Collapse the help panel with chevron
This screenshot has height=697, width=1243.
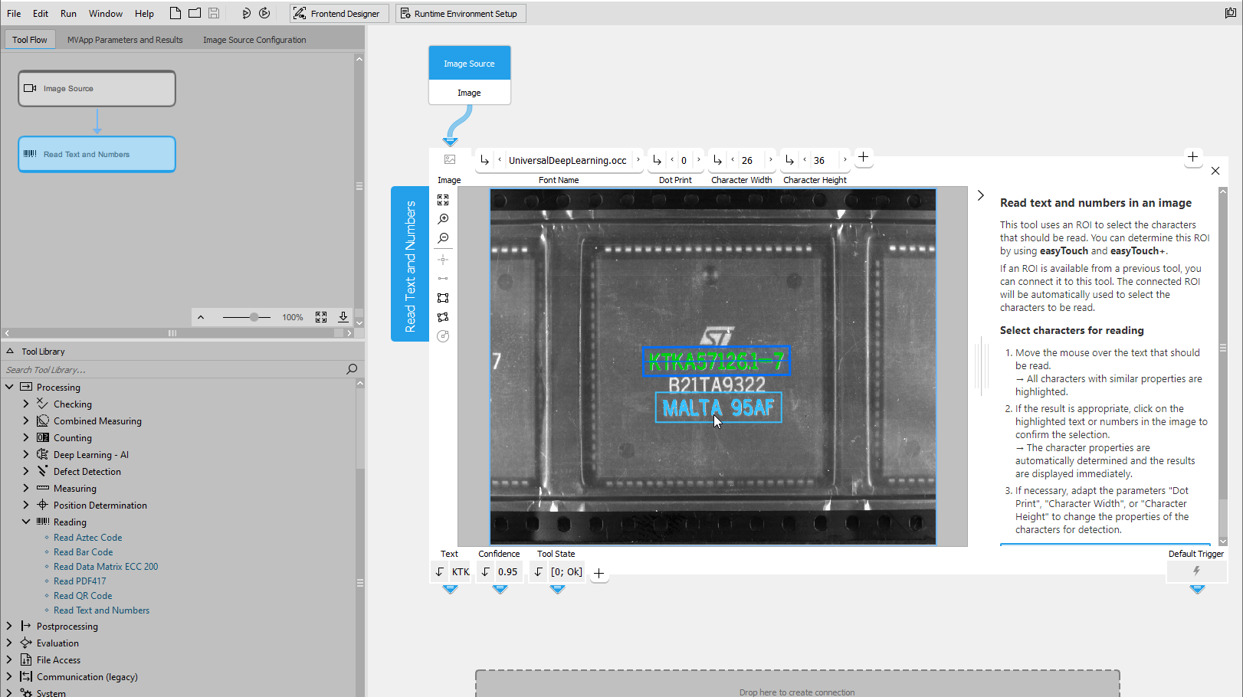click(x=981, y=195)
